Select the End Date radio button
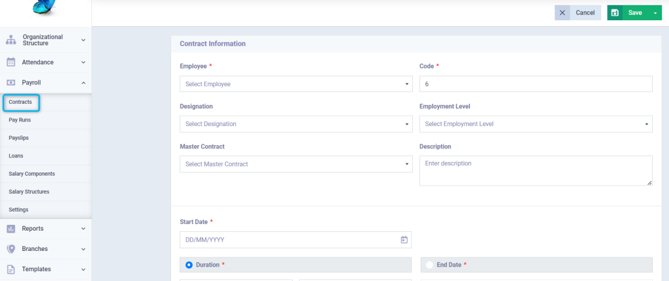This screenshot has width=669, height=281. [x=430, y=265]
